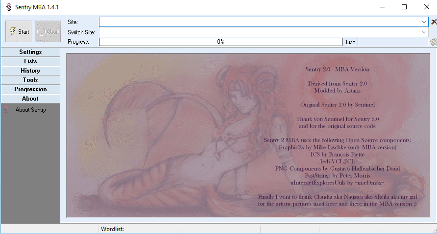Click 'FastStrings by Peter Morris' credit line
Image resolution: width=437 pixels, height=234 pixels.
click(337, 176)
